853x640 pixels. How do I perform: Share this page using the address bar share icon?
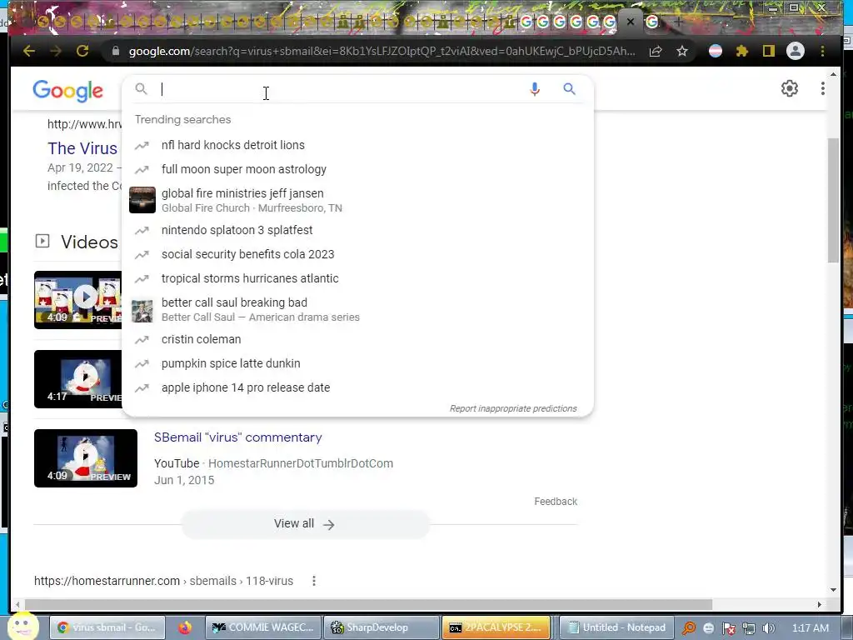[x=656, y=51]
